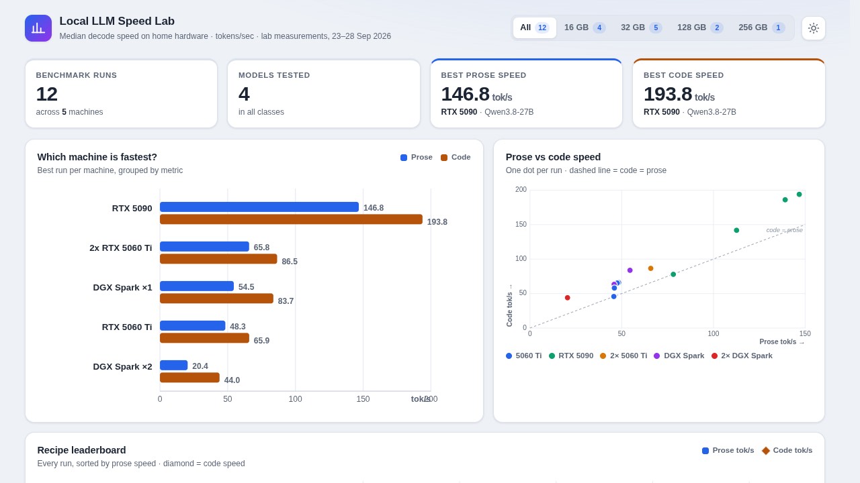Click the "Recipe leaderboard" heading
Viewport: 860px width, 483px height.
pyautogui.click(x=81, y=450)
